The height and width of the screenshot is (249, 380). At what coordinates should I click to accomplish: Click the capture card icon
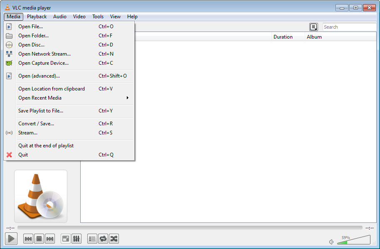pyautogui.click(x=9, y=63)
